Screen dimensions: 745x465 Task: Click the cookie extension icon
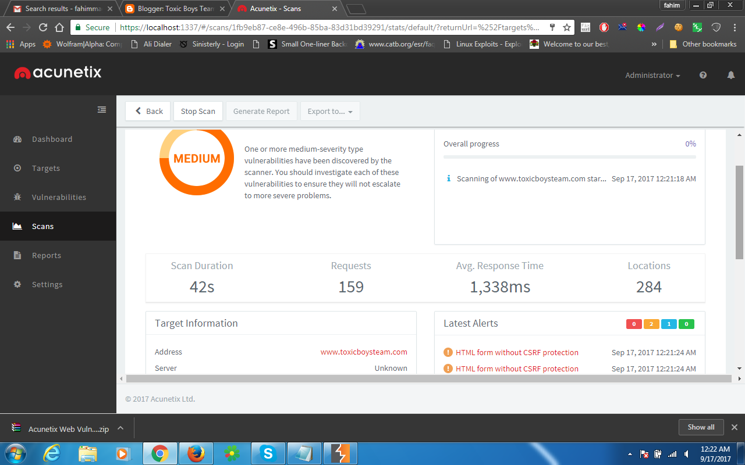pos(679,27)
